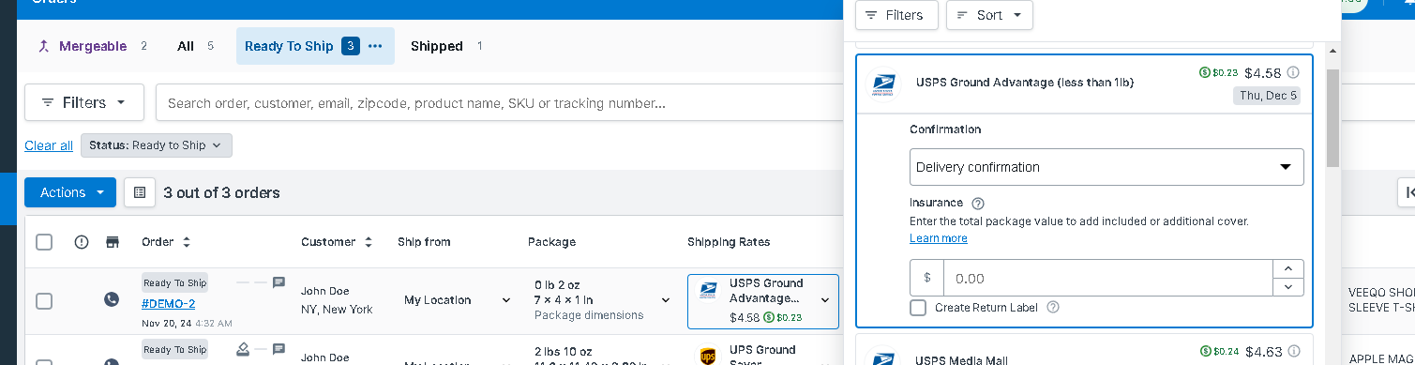The image size is (1415, 365).
Task: Open Filters in the rates panel
Action: [x=896, y=15]
